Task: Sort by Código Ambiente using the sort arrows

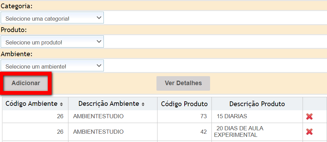Action: tap(62, 104)
